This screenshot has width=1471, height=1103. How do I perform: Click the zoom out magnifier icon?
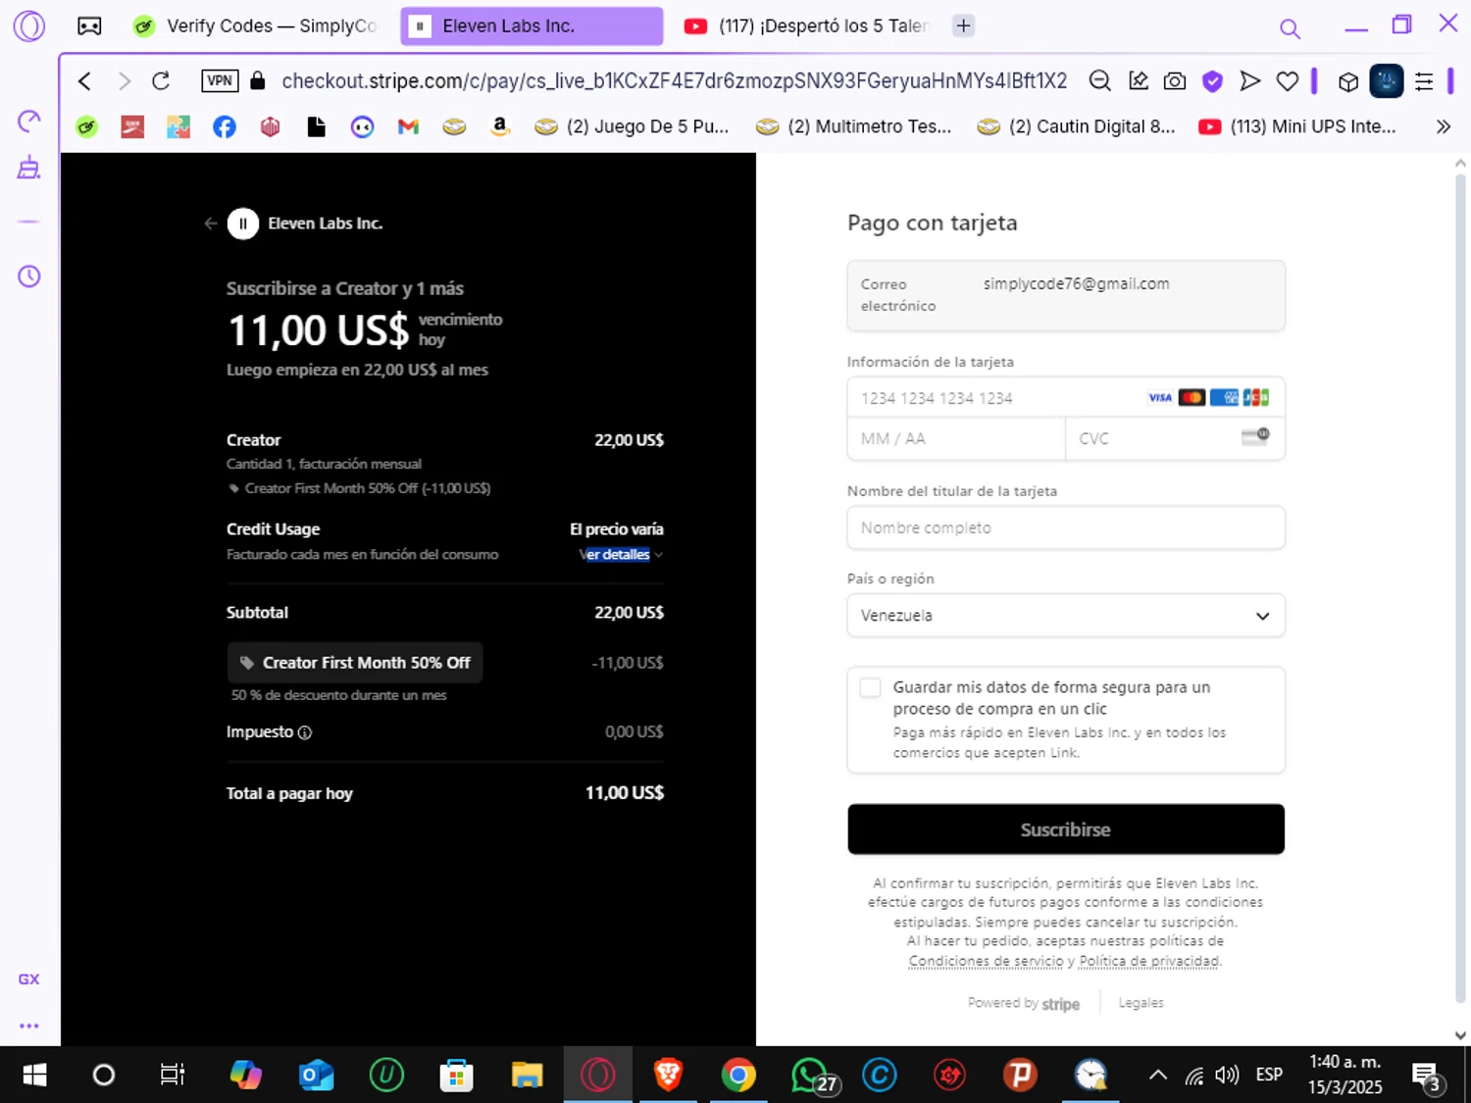(x=1100, y=81)
